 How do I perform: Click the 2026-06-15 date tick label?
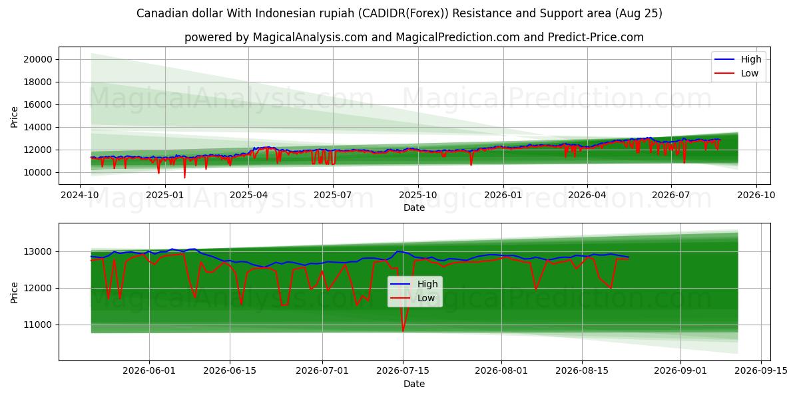[x=230, y=371]
